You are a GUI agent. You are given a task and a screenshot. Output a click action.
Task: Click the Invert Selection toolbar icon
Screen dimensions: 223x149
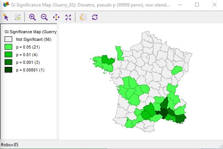tap(18, 17)
